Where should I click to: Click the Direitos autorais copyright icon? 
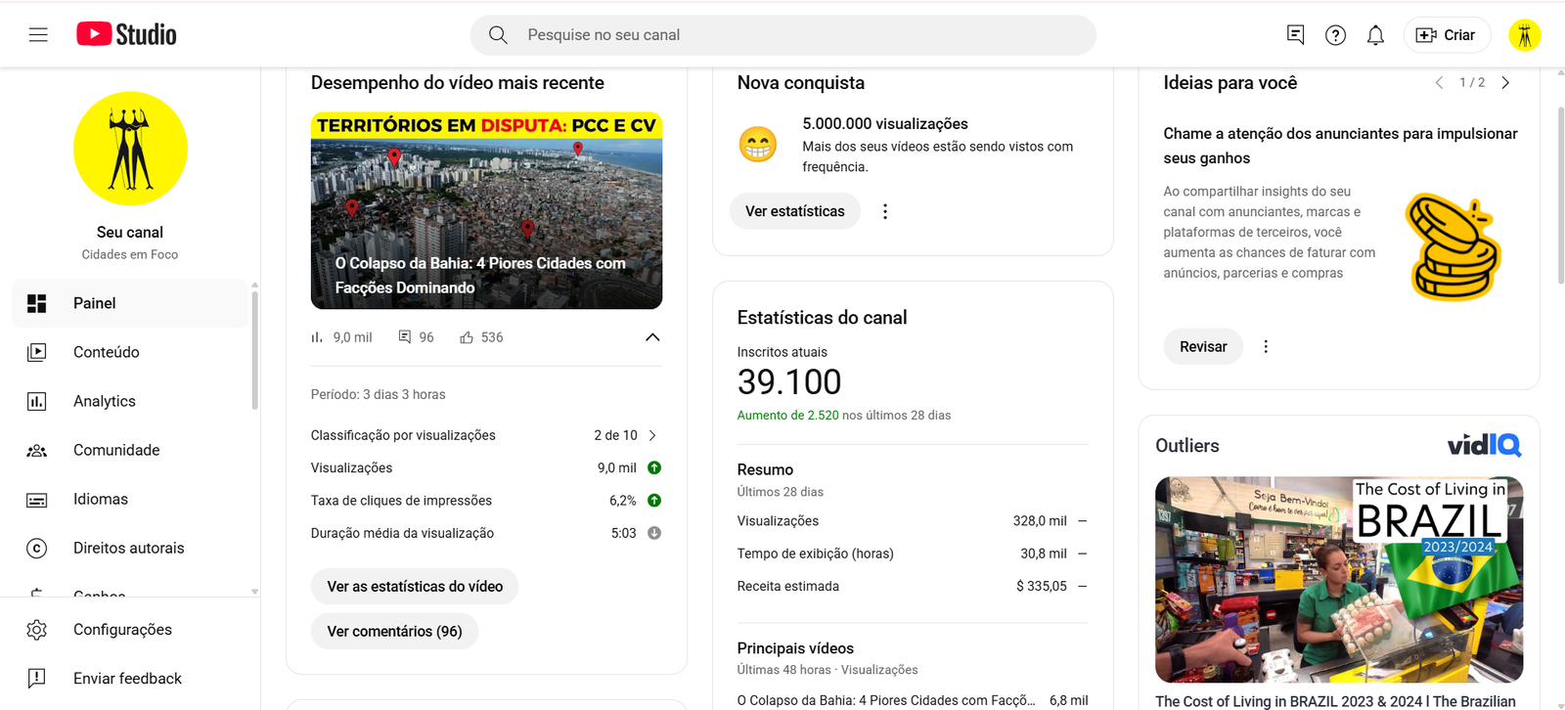[x=37, y=549]
